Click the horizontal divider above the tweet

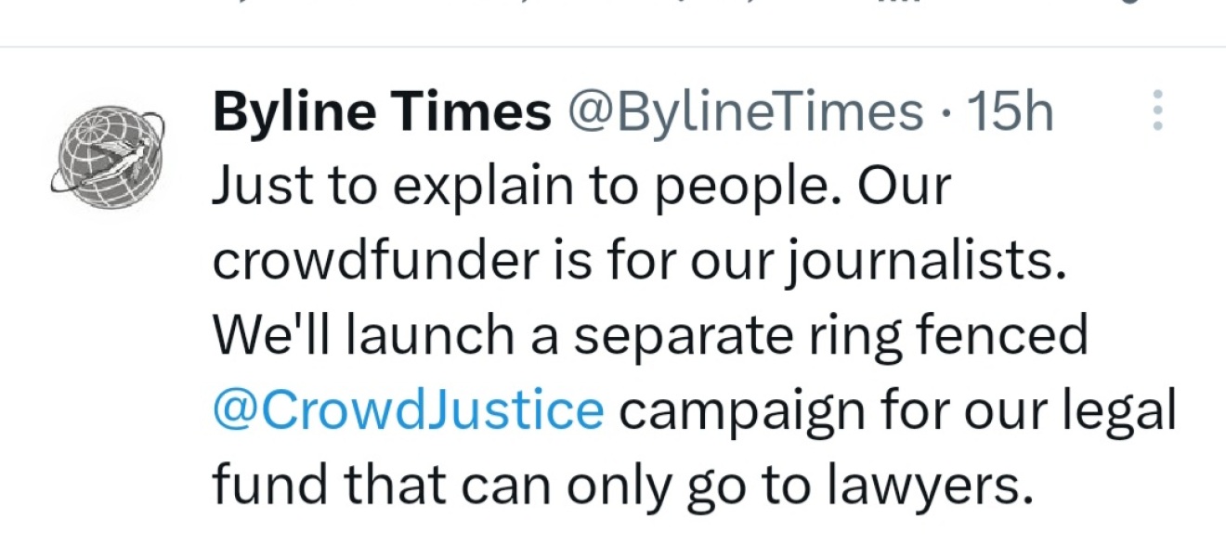[x=613, y=46]
